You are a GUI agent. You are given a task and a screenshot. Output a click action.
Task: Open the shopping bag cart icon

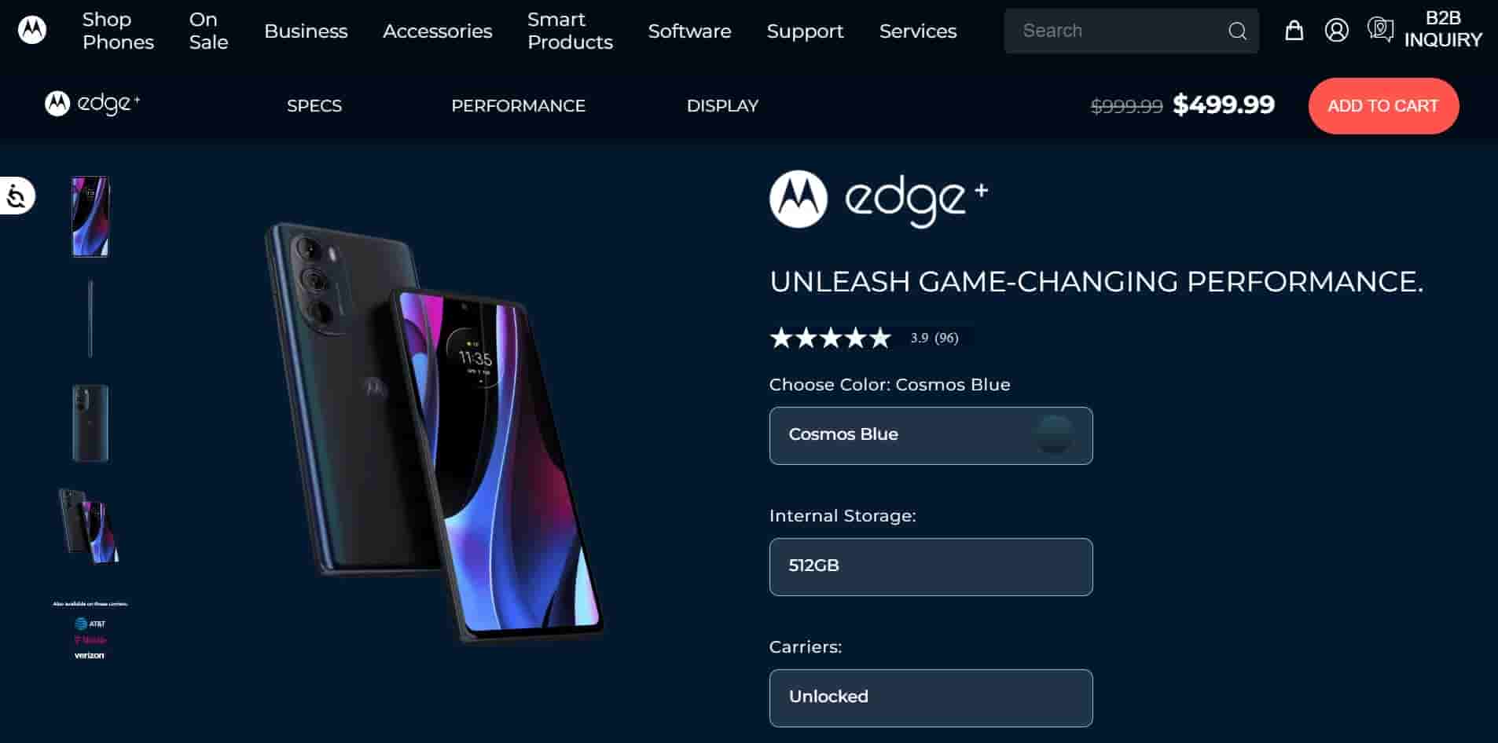pos(1294,31)
